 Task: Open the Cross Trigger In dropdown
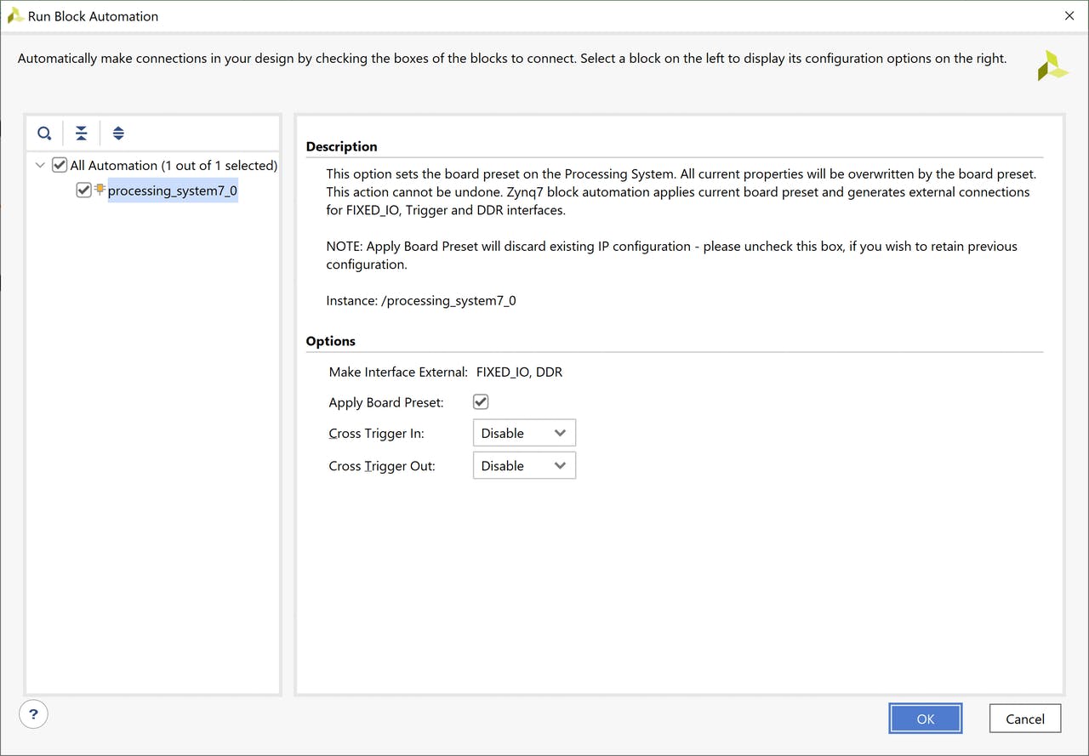tap(524, 433)
